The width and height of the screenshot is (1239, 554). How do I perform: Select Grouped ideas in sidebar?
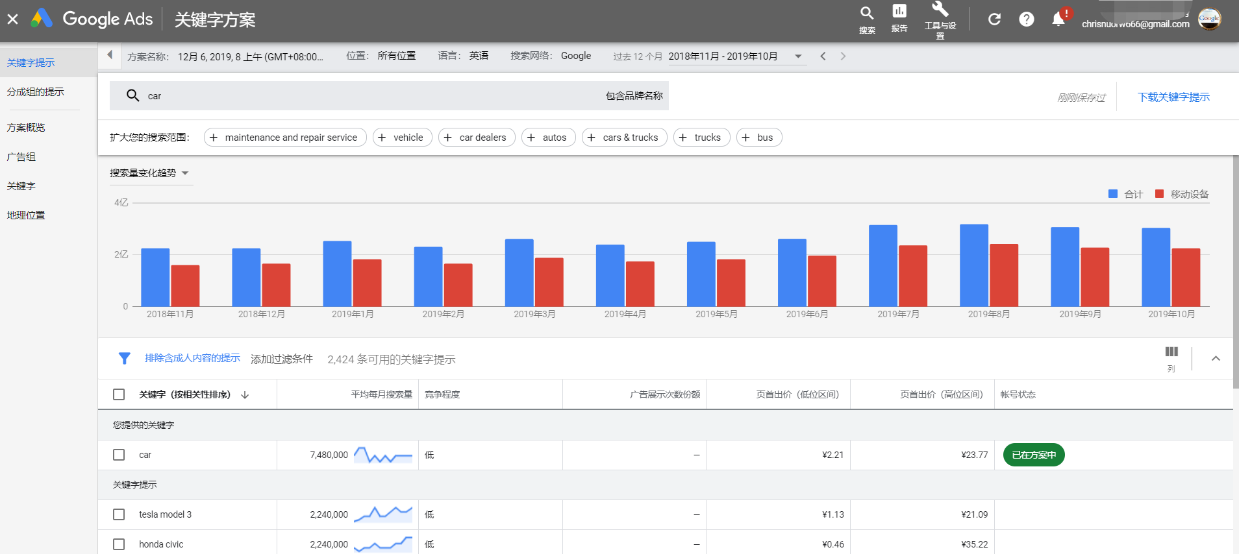coord(36,92)
